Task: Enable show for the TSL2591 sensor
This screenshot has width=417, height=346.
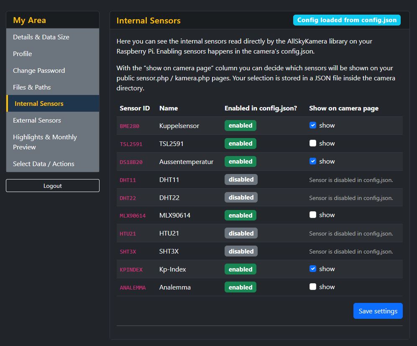Action: point(313,143)
